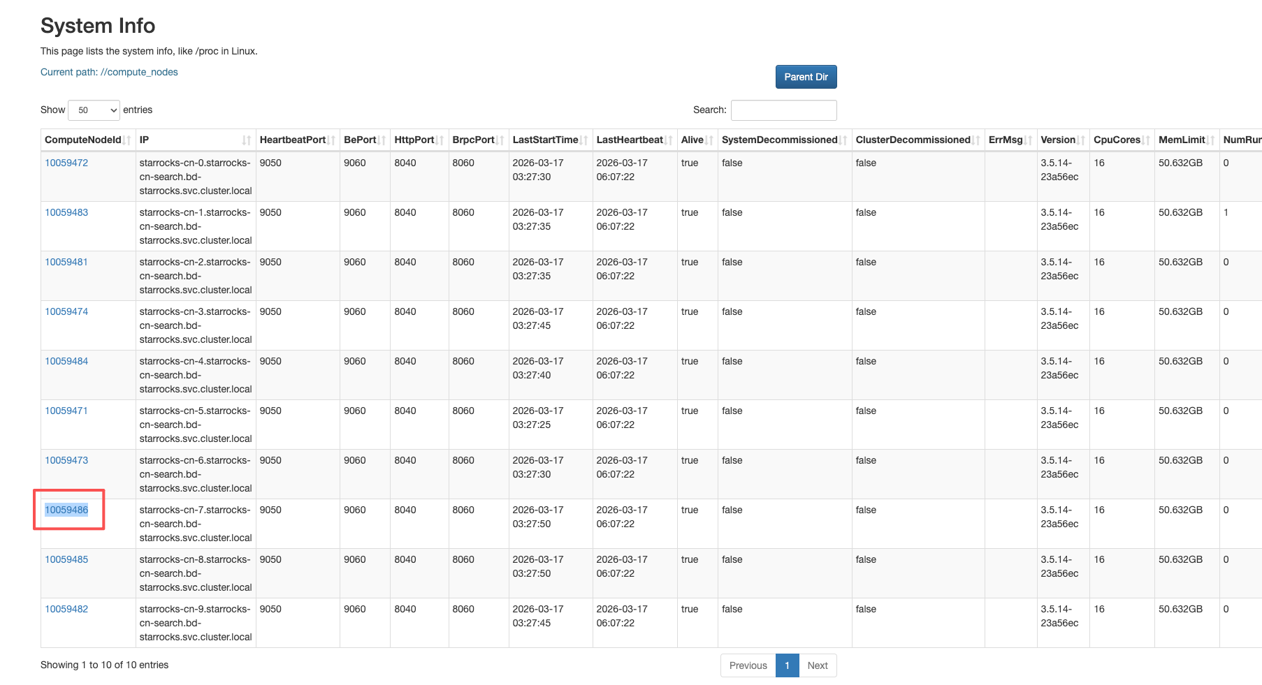Toggle sort on Alive column
The image size is (1262, 685).
pyautogui.click(x=709, y=140)
